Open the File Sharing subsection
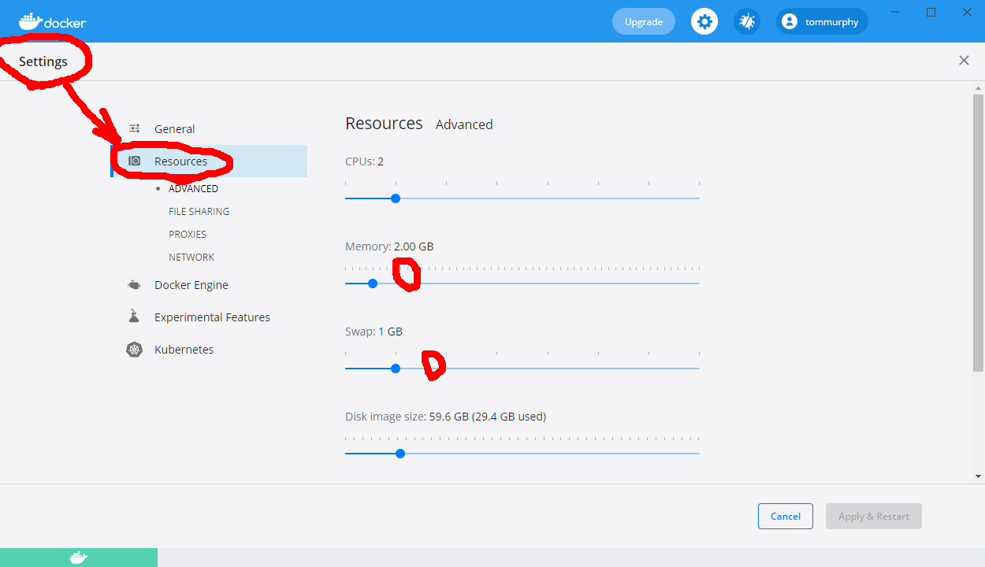Screen dimensions: 985x567 [199, 212]
